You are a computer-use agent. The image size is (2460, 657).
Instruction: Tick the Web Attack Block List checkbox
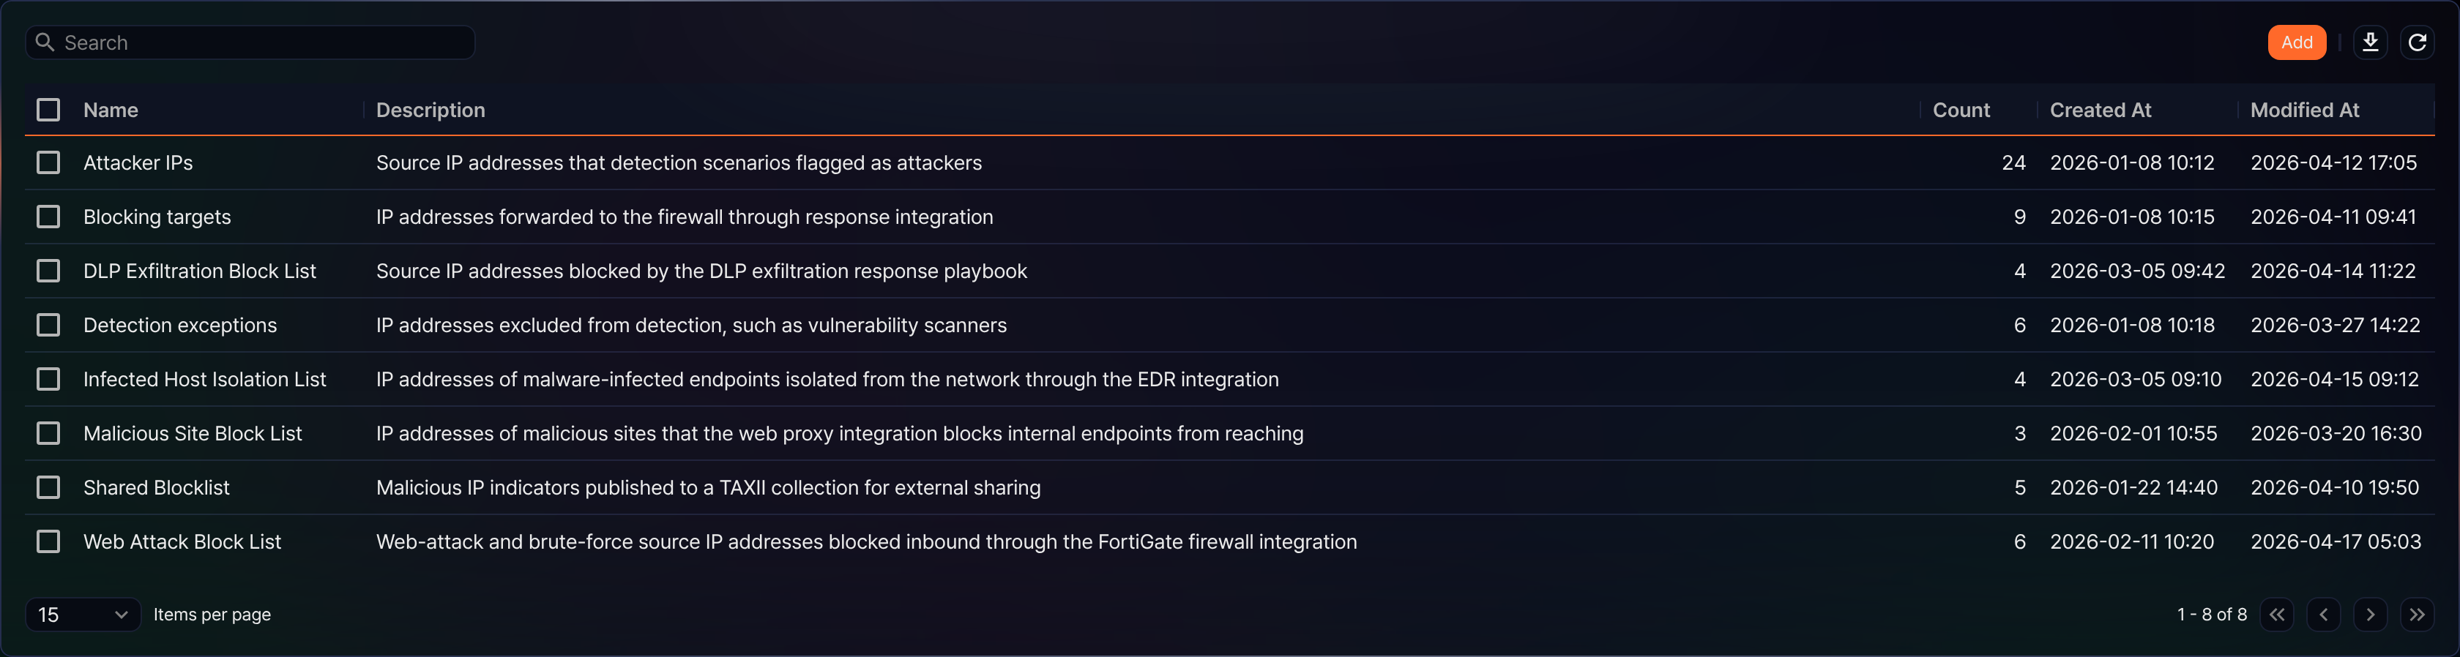(x=48, y=541)
